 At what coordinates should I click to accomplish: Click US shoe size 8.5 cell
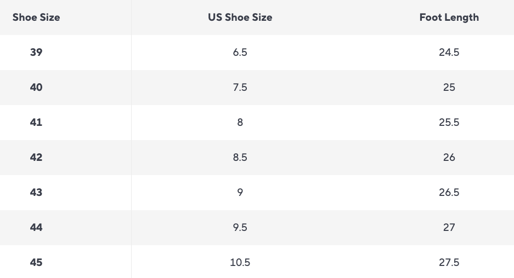tap(240, 158)
